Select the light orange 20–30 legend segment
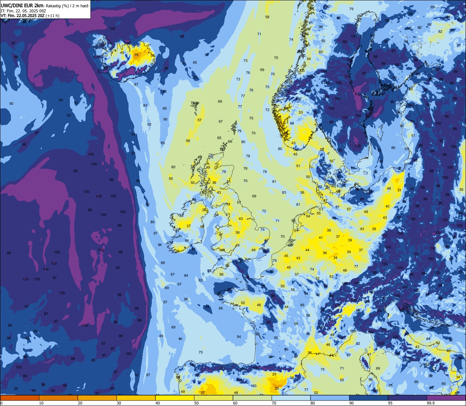Image resolution: width=466 pixels, height=406 pixels. (97, 398)
